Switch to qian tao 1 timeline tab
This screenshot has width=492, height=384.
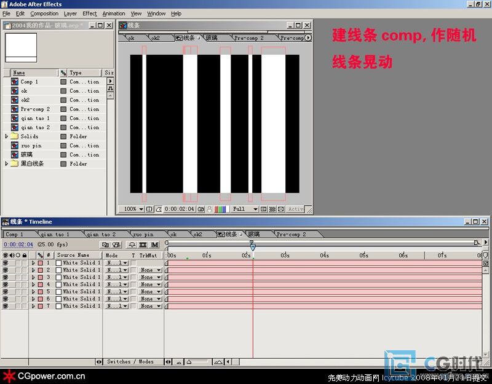[x=55, y=235]
